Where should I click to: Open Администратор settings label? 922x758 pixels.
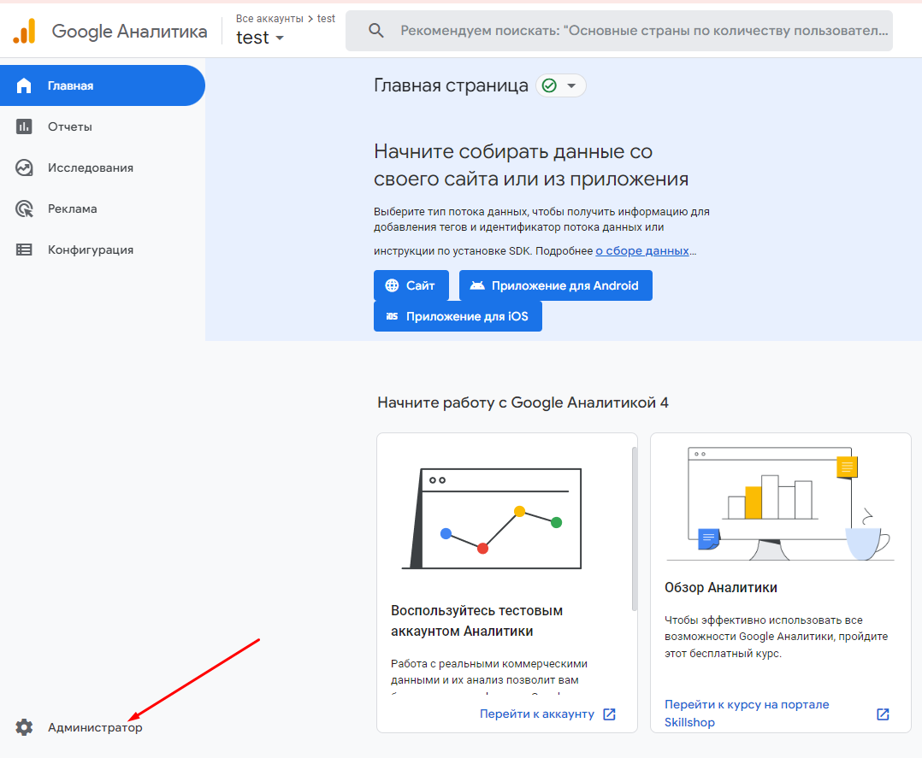click(95, 727)
